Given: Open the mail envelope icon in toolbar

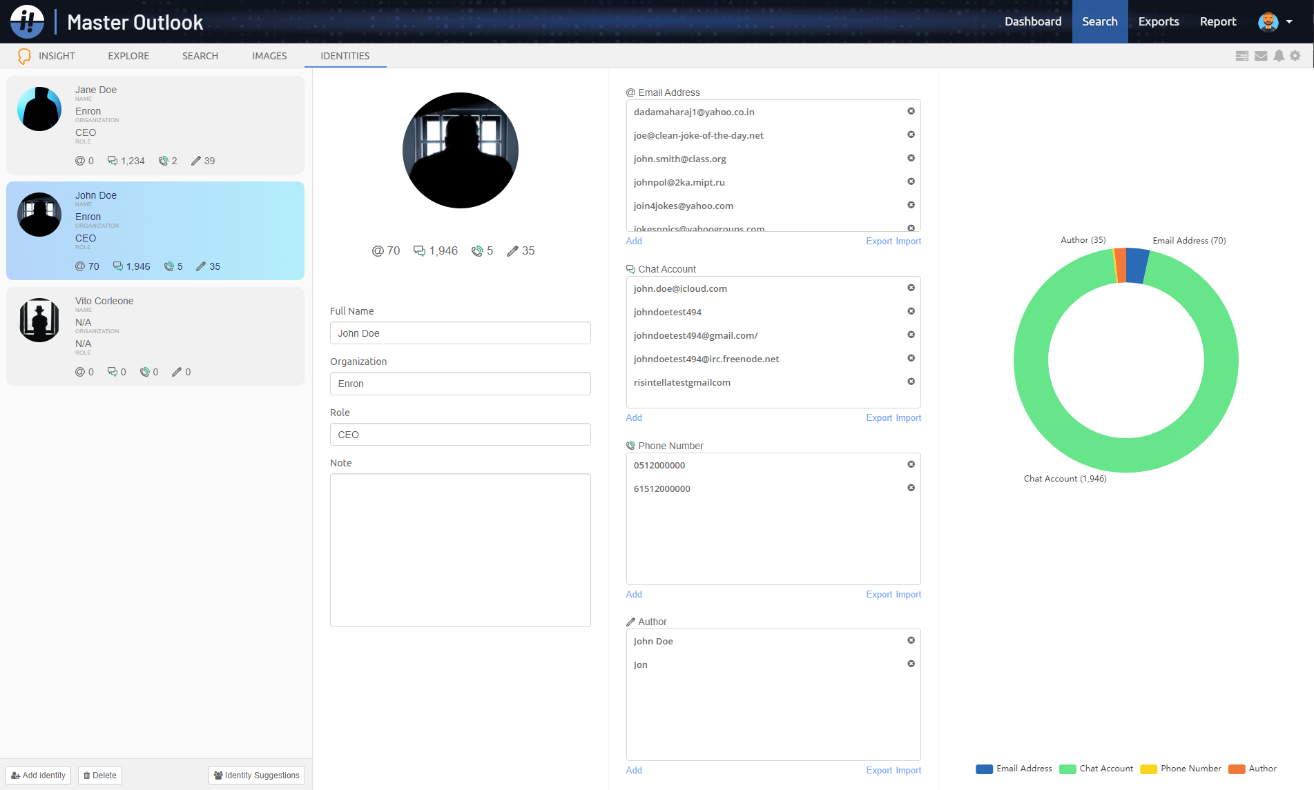Looking at the screenshot, I should pos(1261,56).
